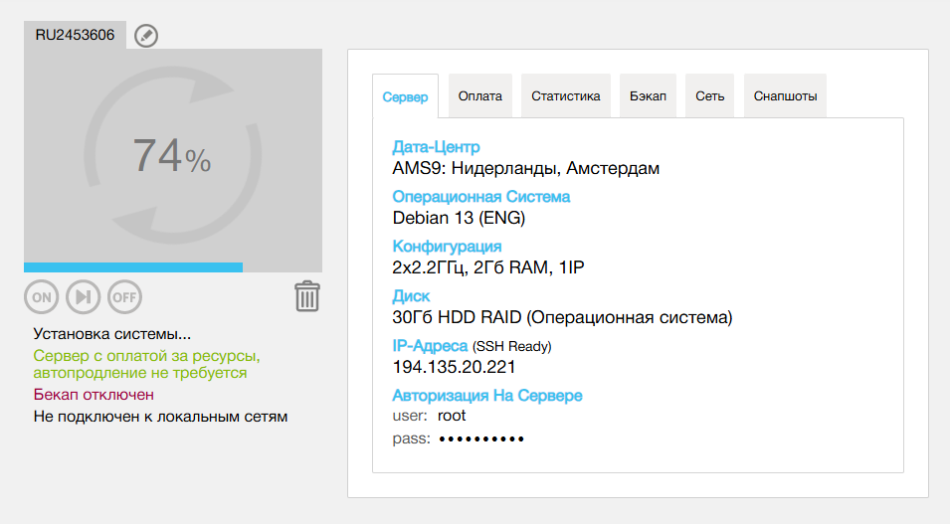The height and width of the screenshot is (524, 950).
Task: Click the Диск heading
Action: pyautogui.click(x=411, y=295)
